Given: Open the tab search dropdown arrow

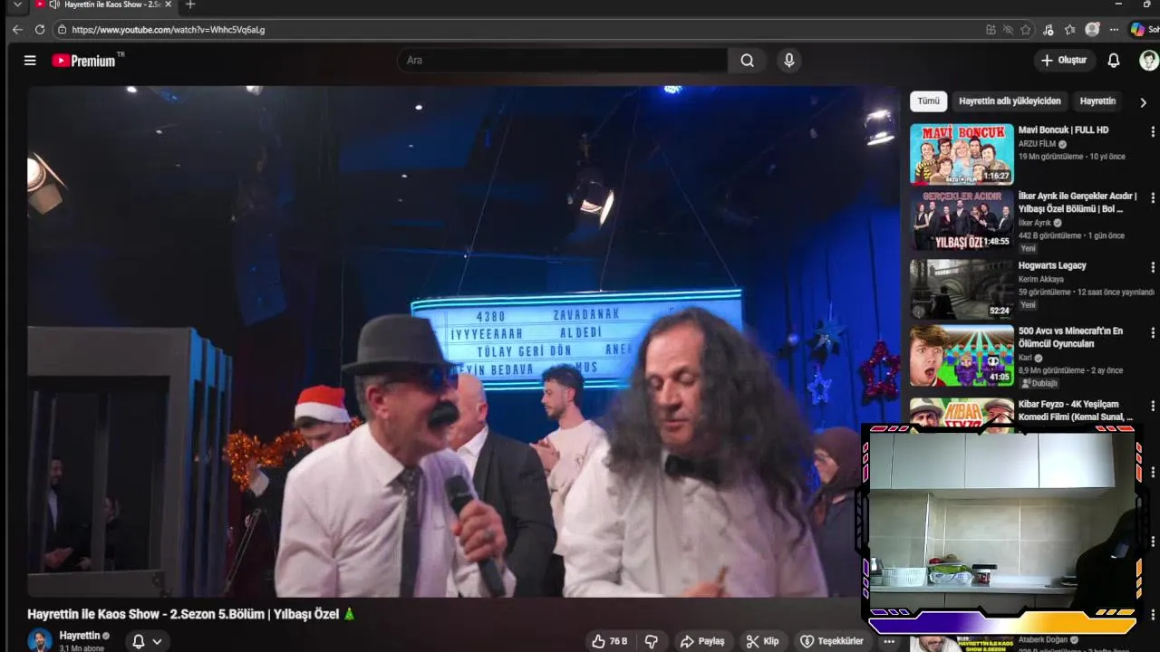Looking at the screenshot, I should [17, 5].
